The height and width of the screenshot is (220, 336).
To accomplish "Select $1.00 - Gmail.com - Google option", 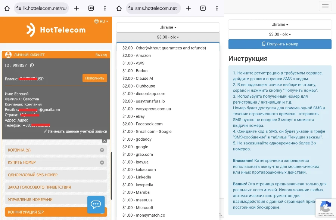I will click(168, 131).
